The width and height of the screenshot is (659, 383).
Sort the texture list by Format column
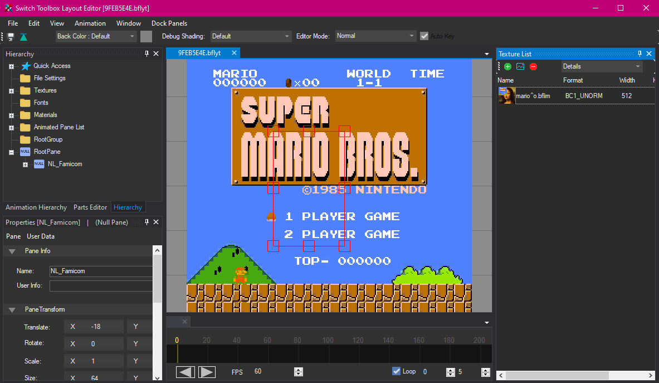tap(573, 80)
